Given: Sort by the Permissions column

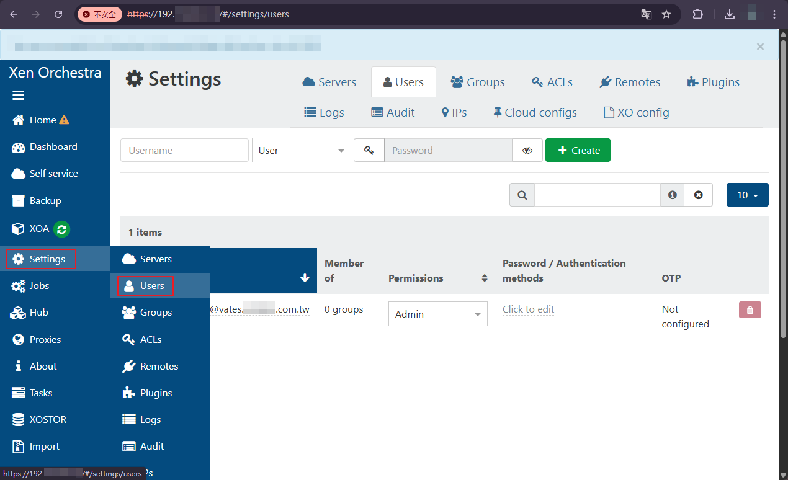Looking at the screenshot, I should (x=438, y=278).
